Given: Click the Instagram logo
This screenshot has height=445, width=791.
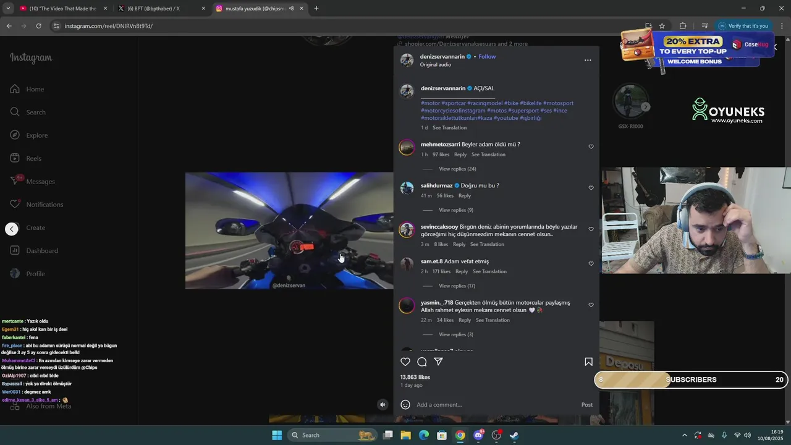Looking at the screenshot, I should pos(31,57).
